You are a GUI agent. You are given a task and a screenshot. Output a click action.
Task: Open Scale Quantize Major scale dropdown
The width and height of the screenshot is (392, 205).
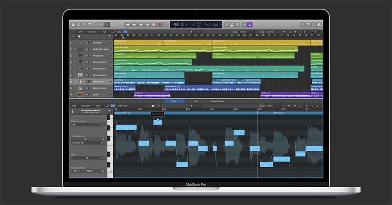[x=91, y=171]
